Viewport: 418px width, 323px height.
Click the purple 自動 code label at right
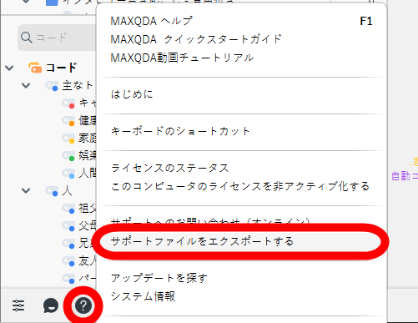(405, 176)
